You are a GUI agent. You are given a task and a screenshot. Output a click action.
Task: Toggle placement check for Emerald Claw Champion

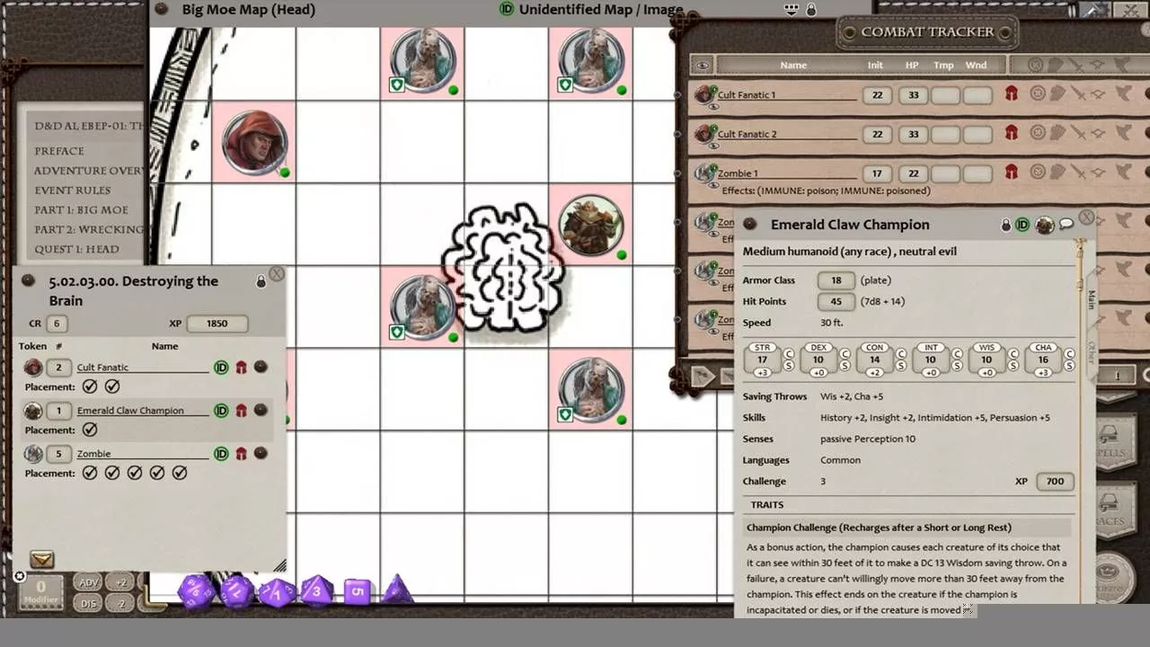(x=90, y=430)
